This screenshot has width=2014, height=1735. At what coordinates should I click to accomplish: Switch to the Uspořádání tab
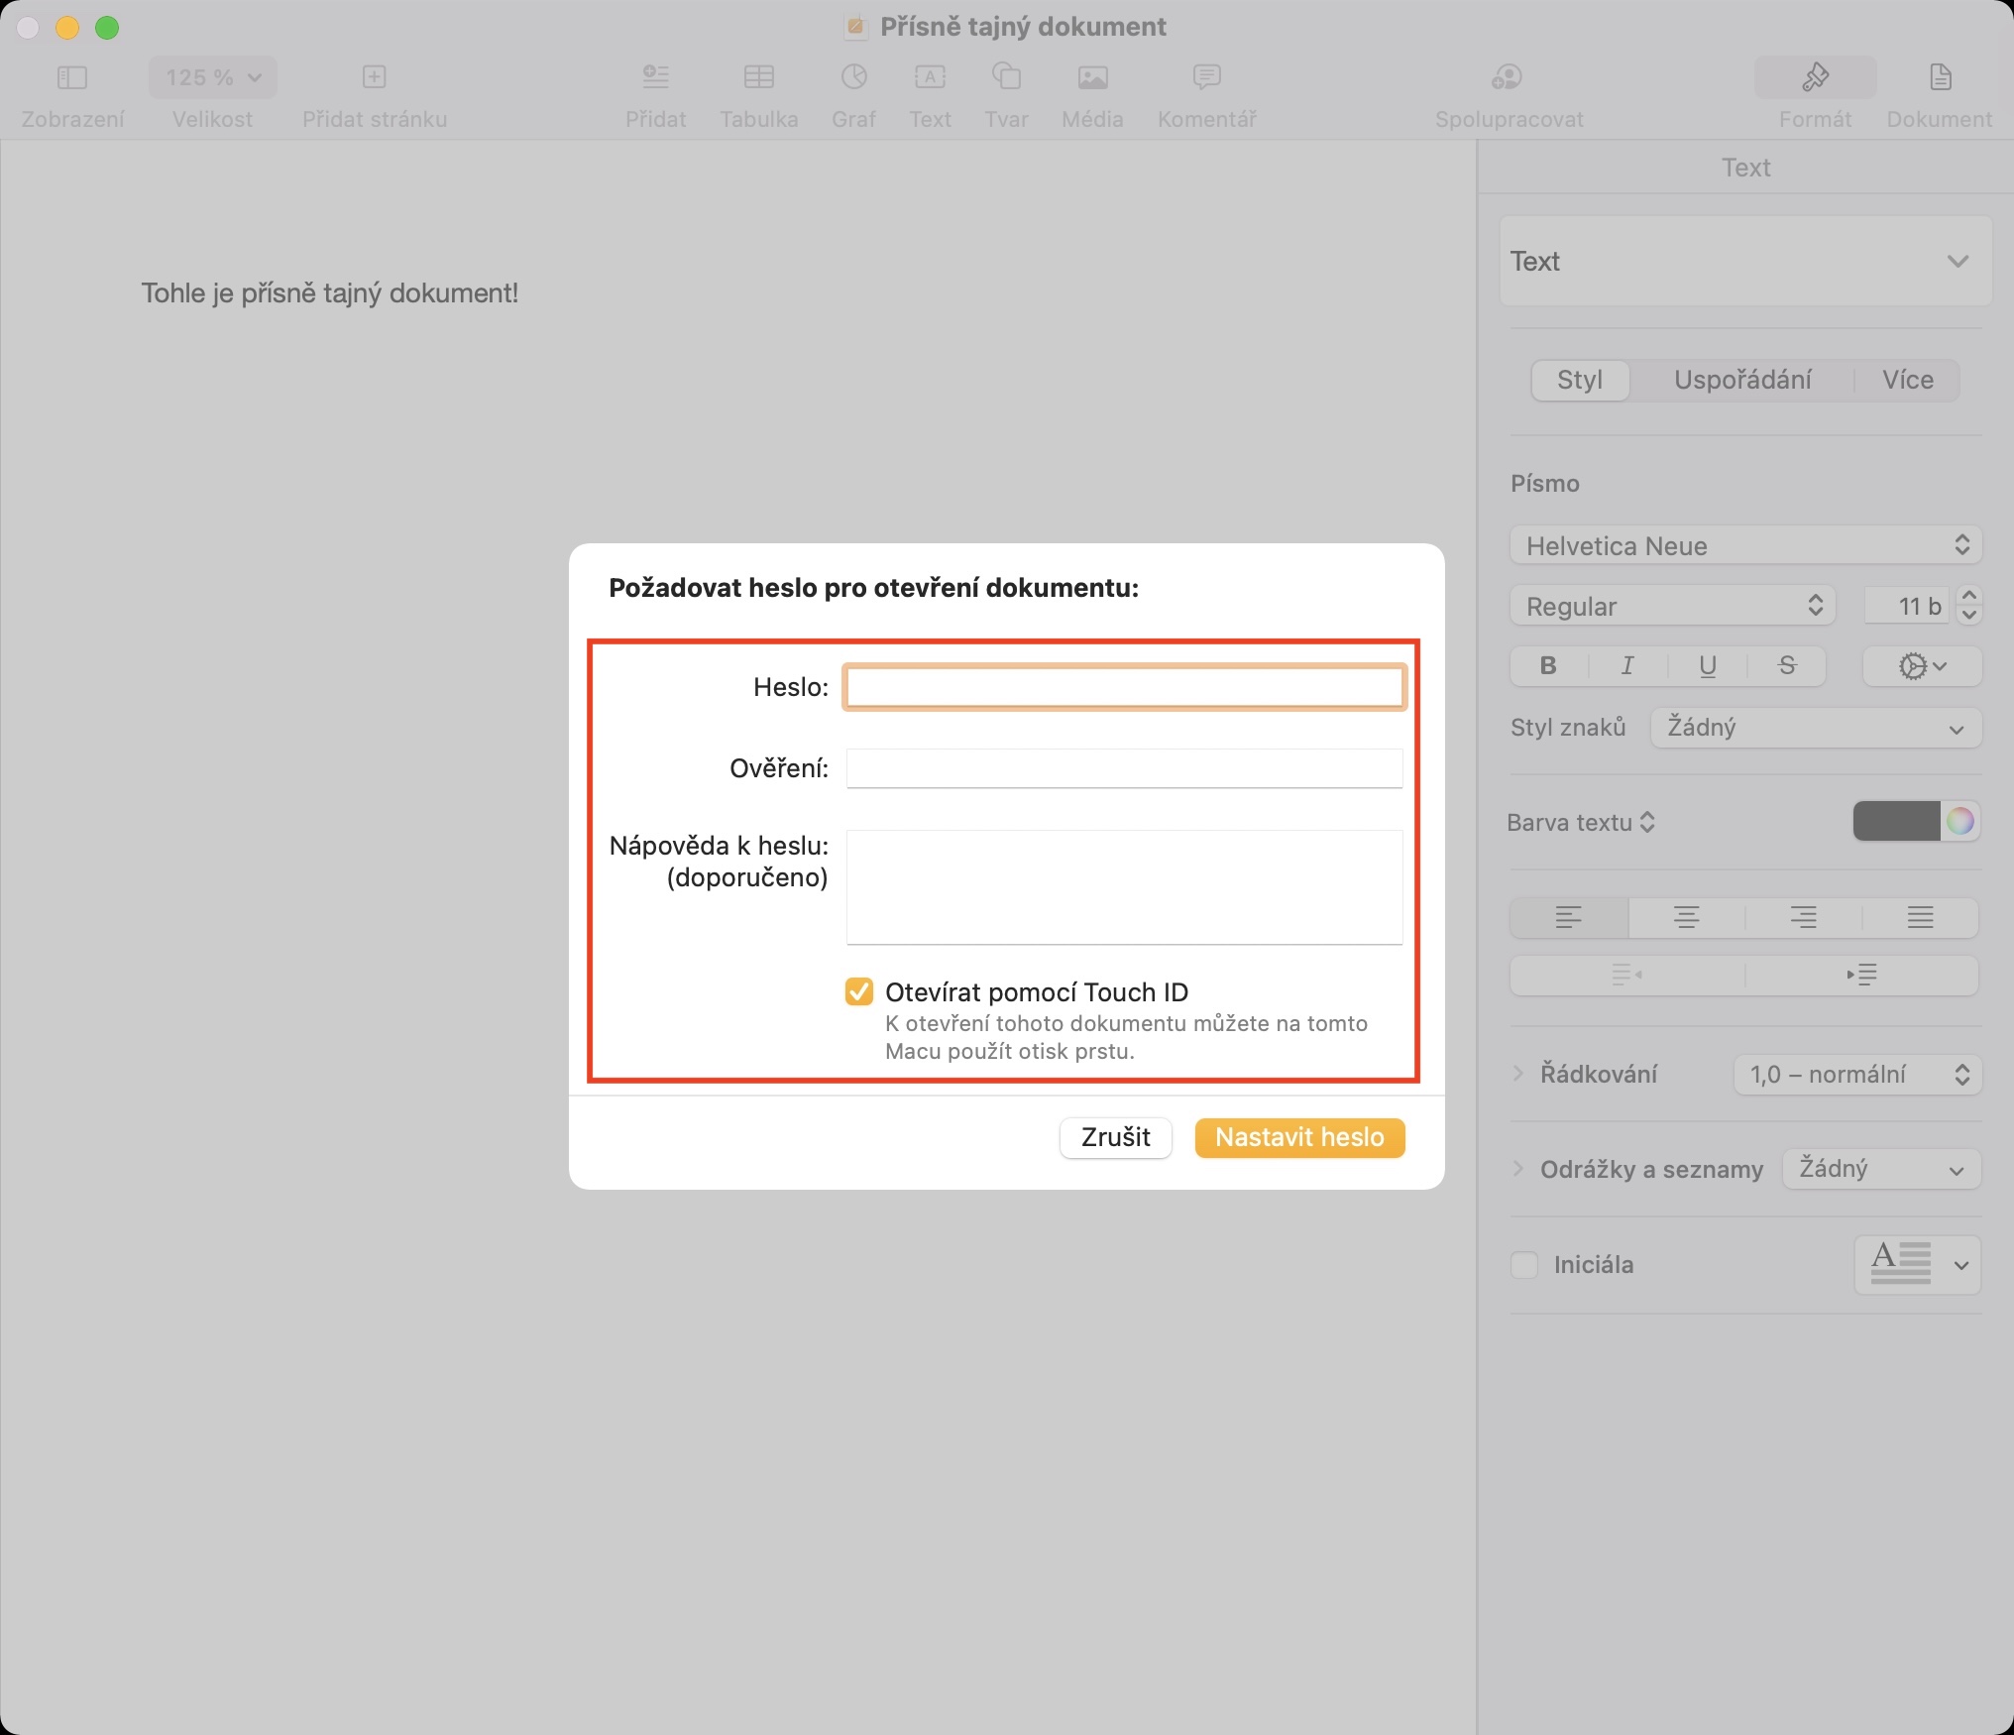[1741, 380]
